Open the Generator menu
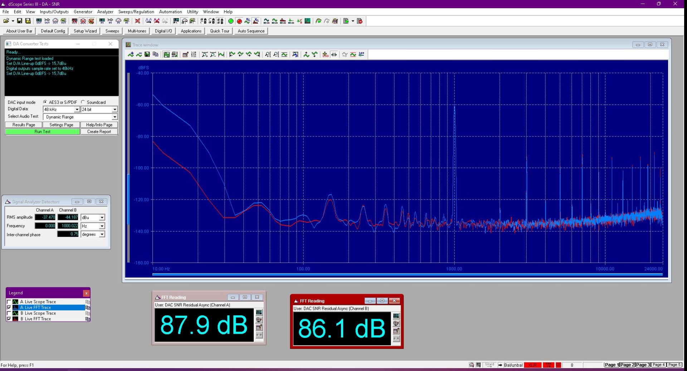Viewport: 687px width, 371px height. [x=83, y=12]
